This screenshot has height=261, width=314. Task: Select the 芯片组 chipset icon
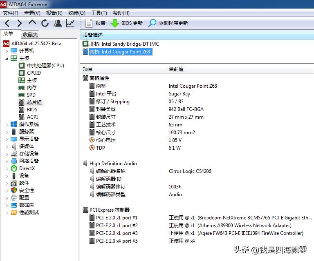(x=22, y=102)
